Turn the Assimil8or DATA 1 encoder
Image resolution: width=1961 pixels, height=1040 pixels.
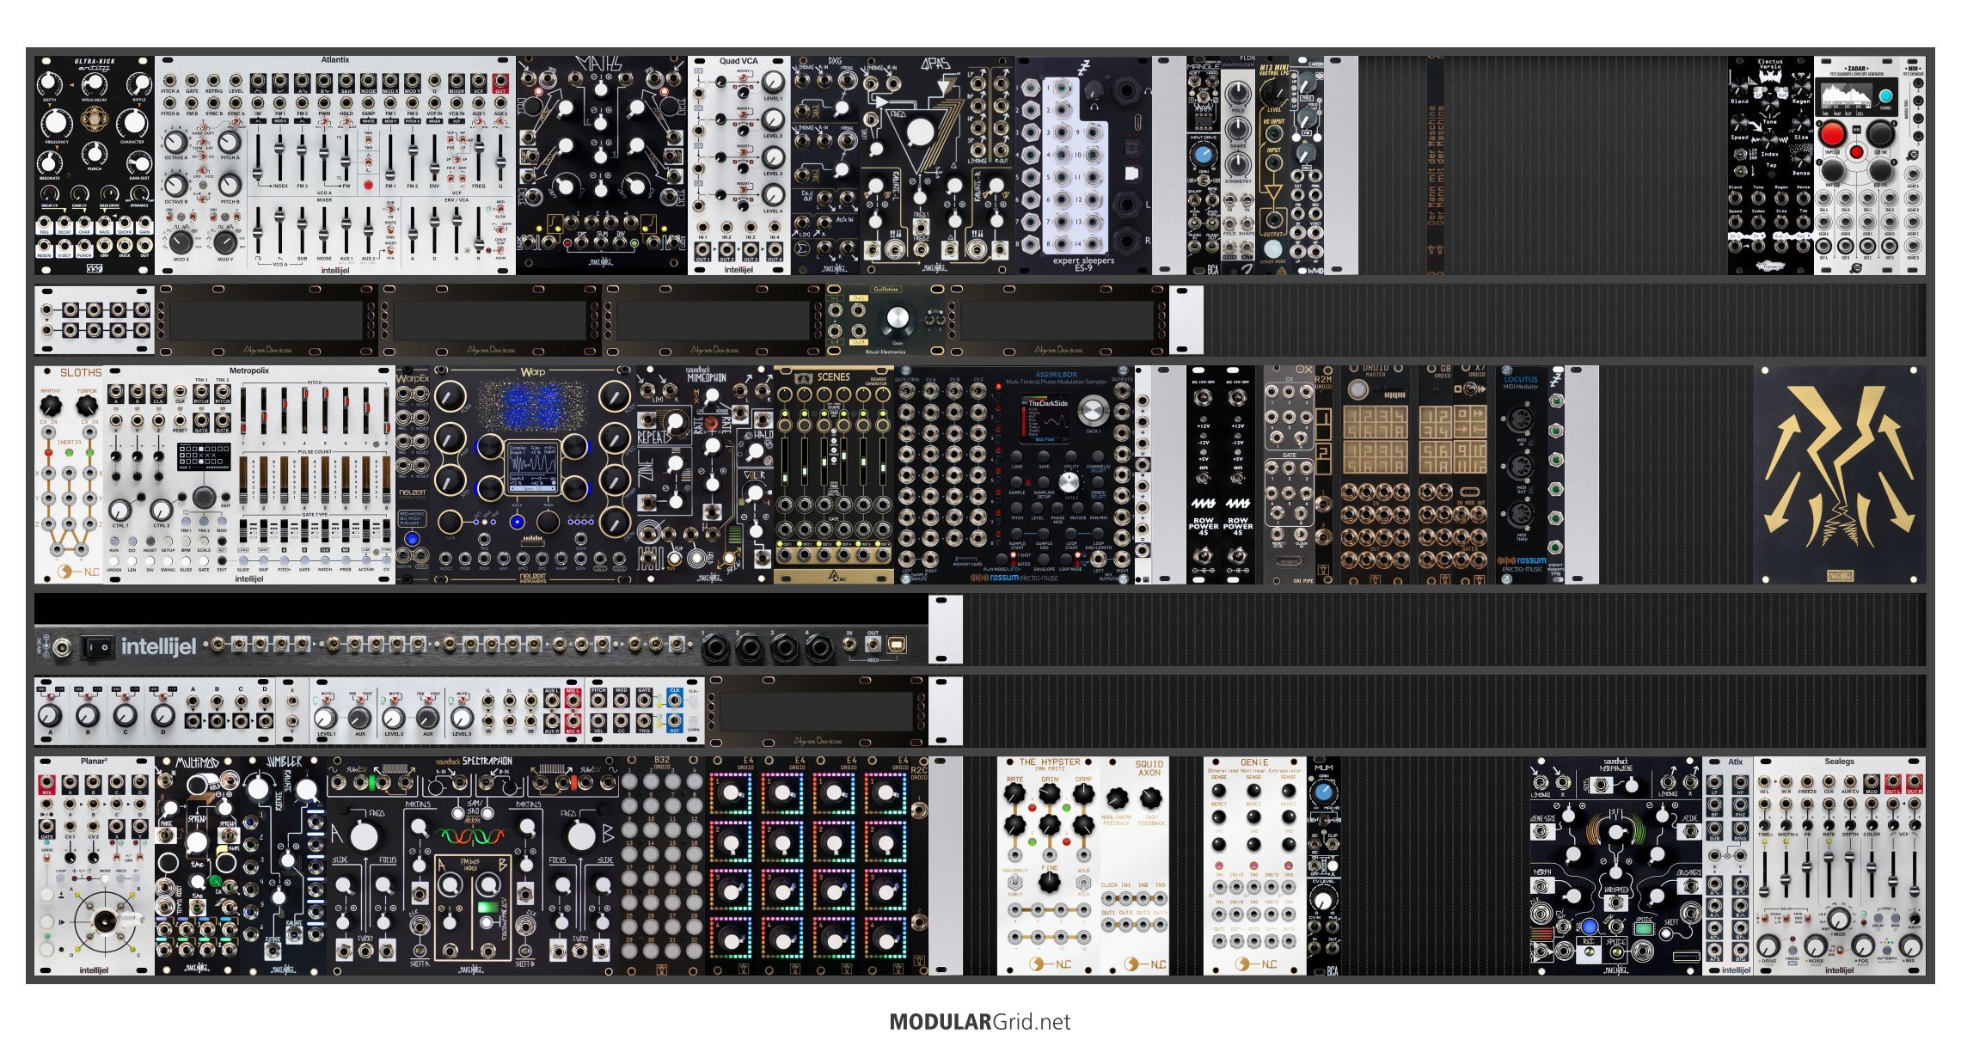coord(1092,410)
